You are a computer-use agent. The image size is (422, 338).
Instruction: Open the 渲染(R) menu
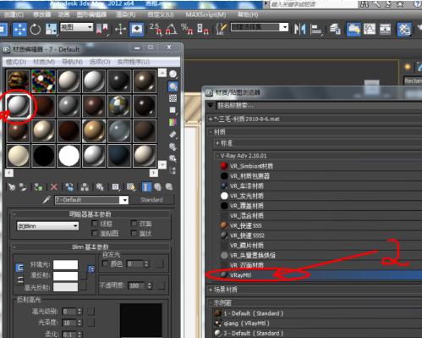click(x=126, y=14)
